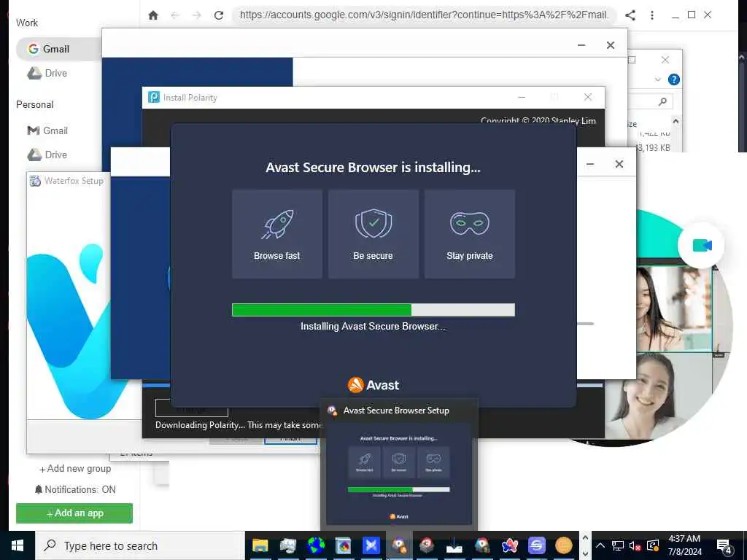747x560 pixels.
Task: Click the purple S taskbar icon
Action: 536,545
